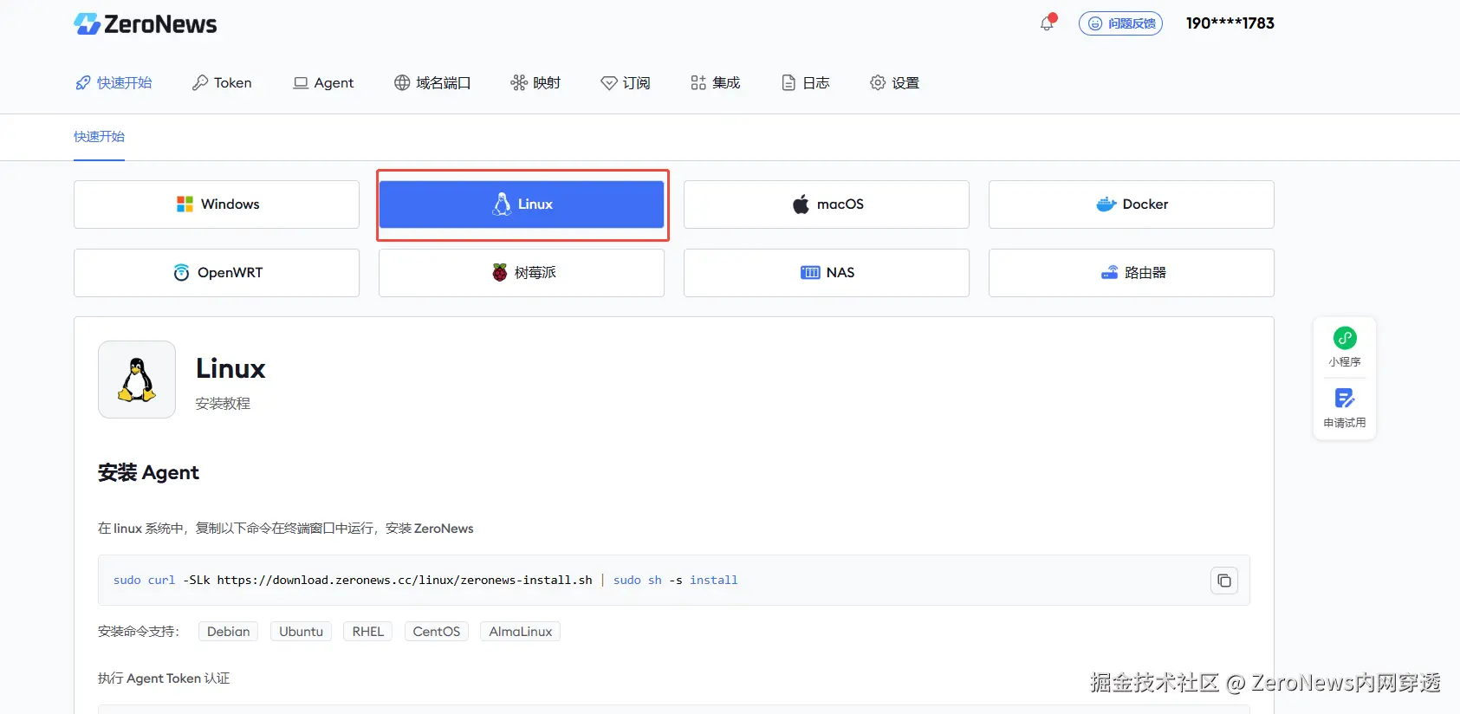Click the Linux penguin tutorial icon
1460x714 pixels.
click(137, 380)
